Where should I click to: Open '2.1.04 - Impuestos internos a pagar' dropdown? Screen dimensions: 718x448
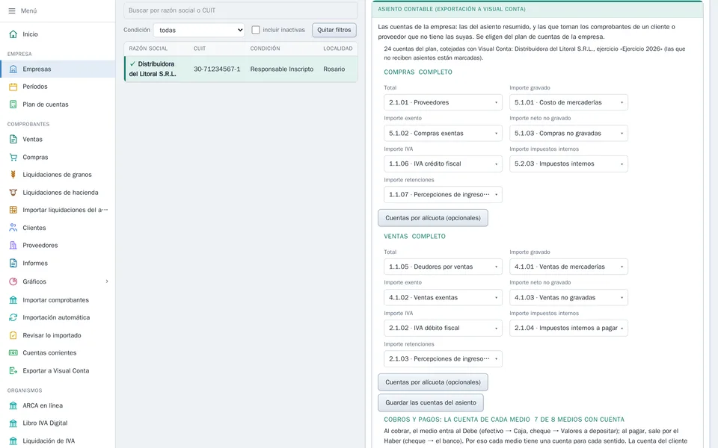568,328
